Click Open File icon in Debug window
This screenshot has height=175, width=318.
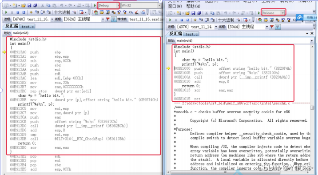(24, 5)
